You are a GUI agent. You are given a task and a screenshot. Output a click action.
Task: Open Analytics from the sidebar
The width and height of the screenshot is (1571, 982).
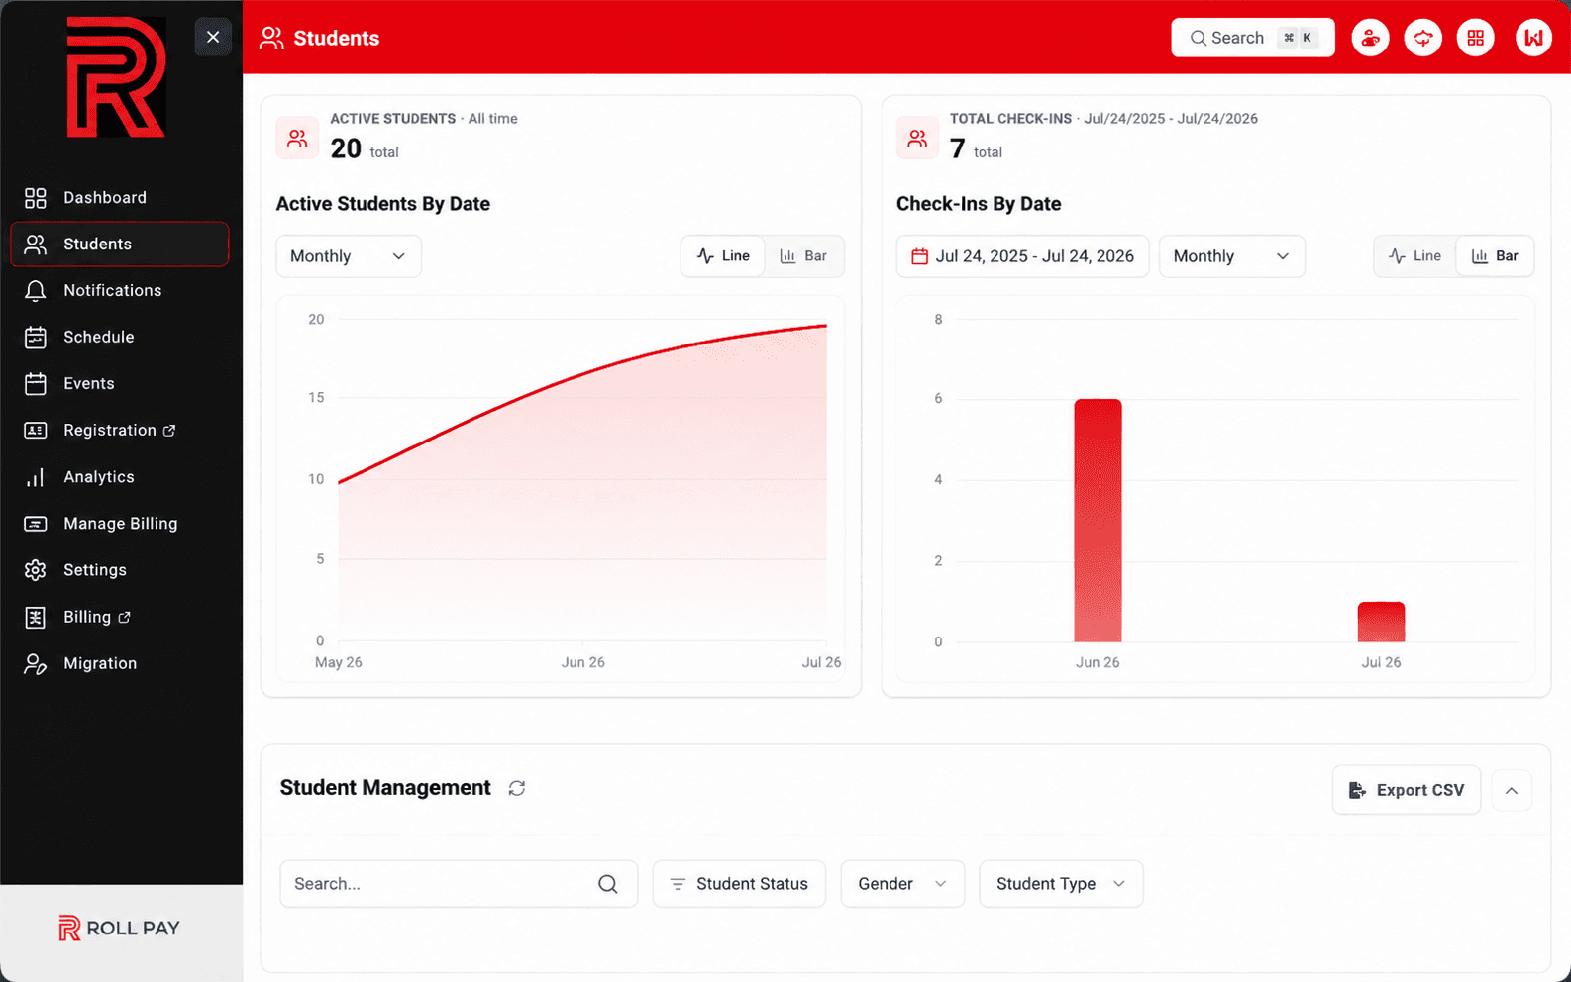pos(120,477)
